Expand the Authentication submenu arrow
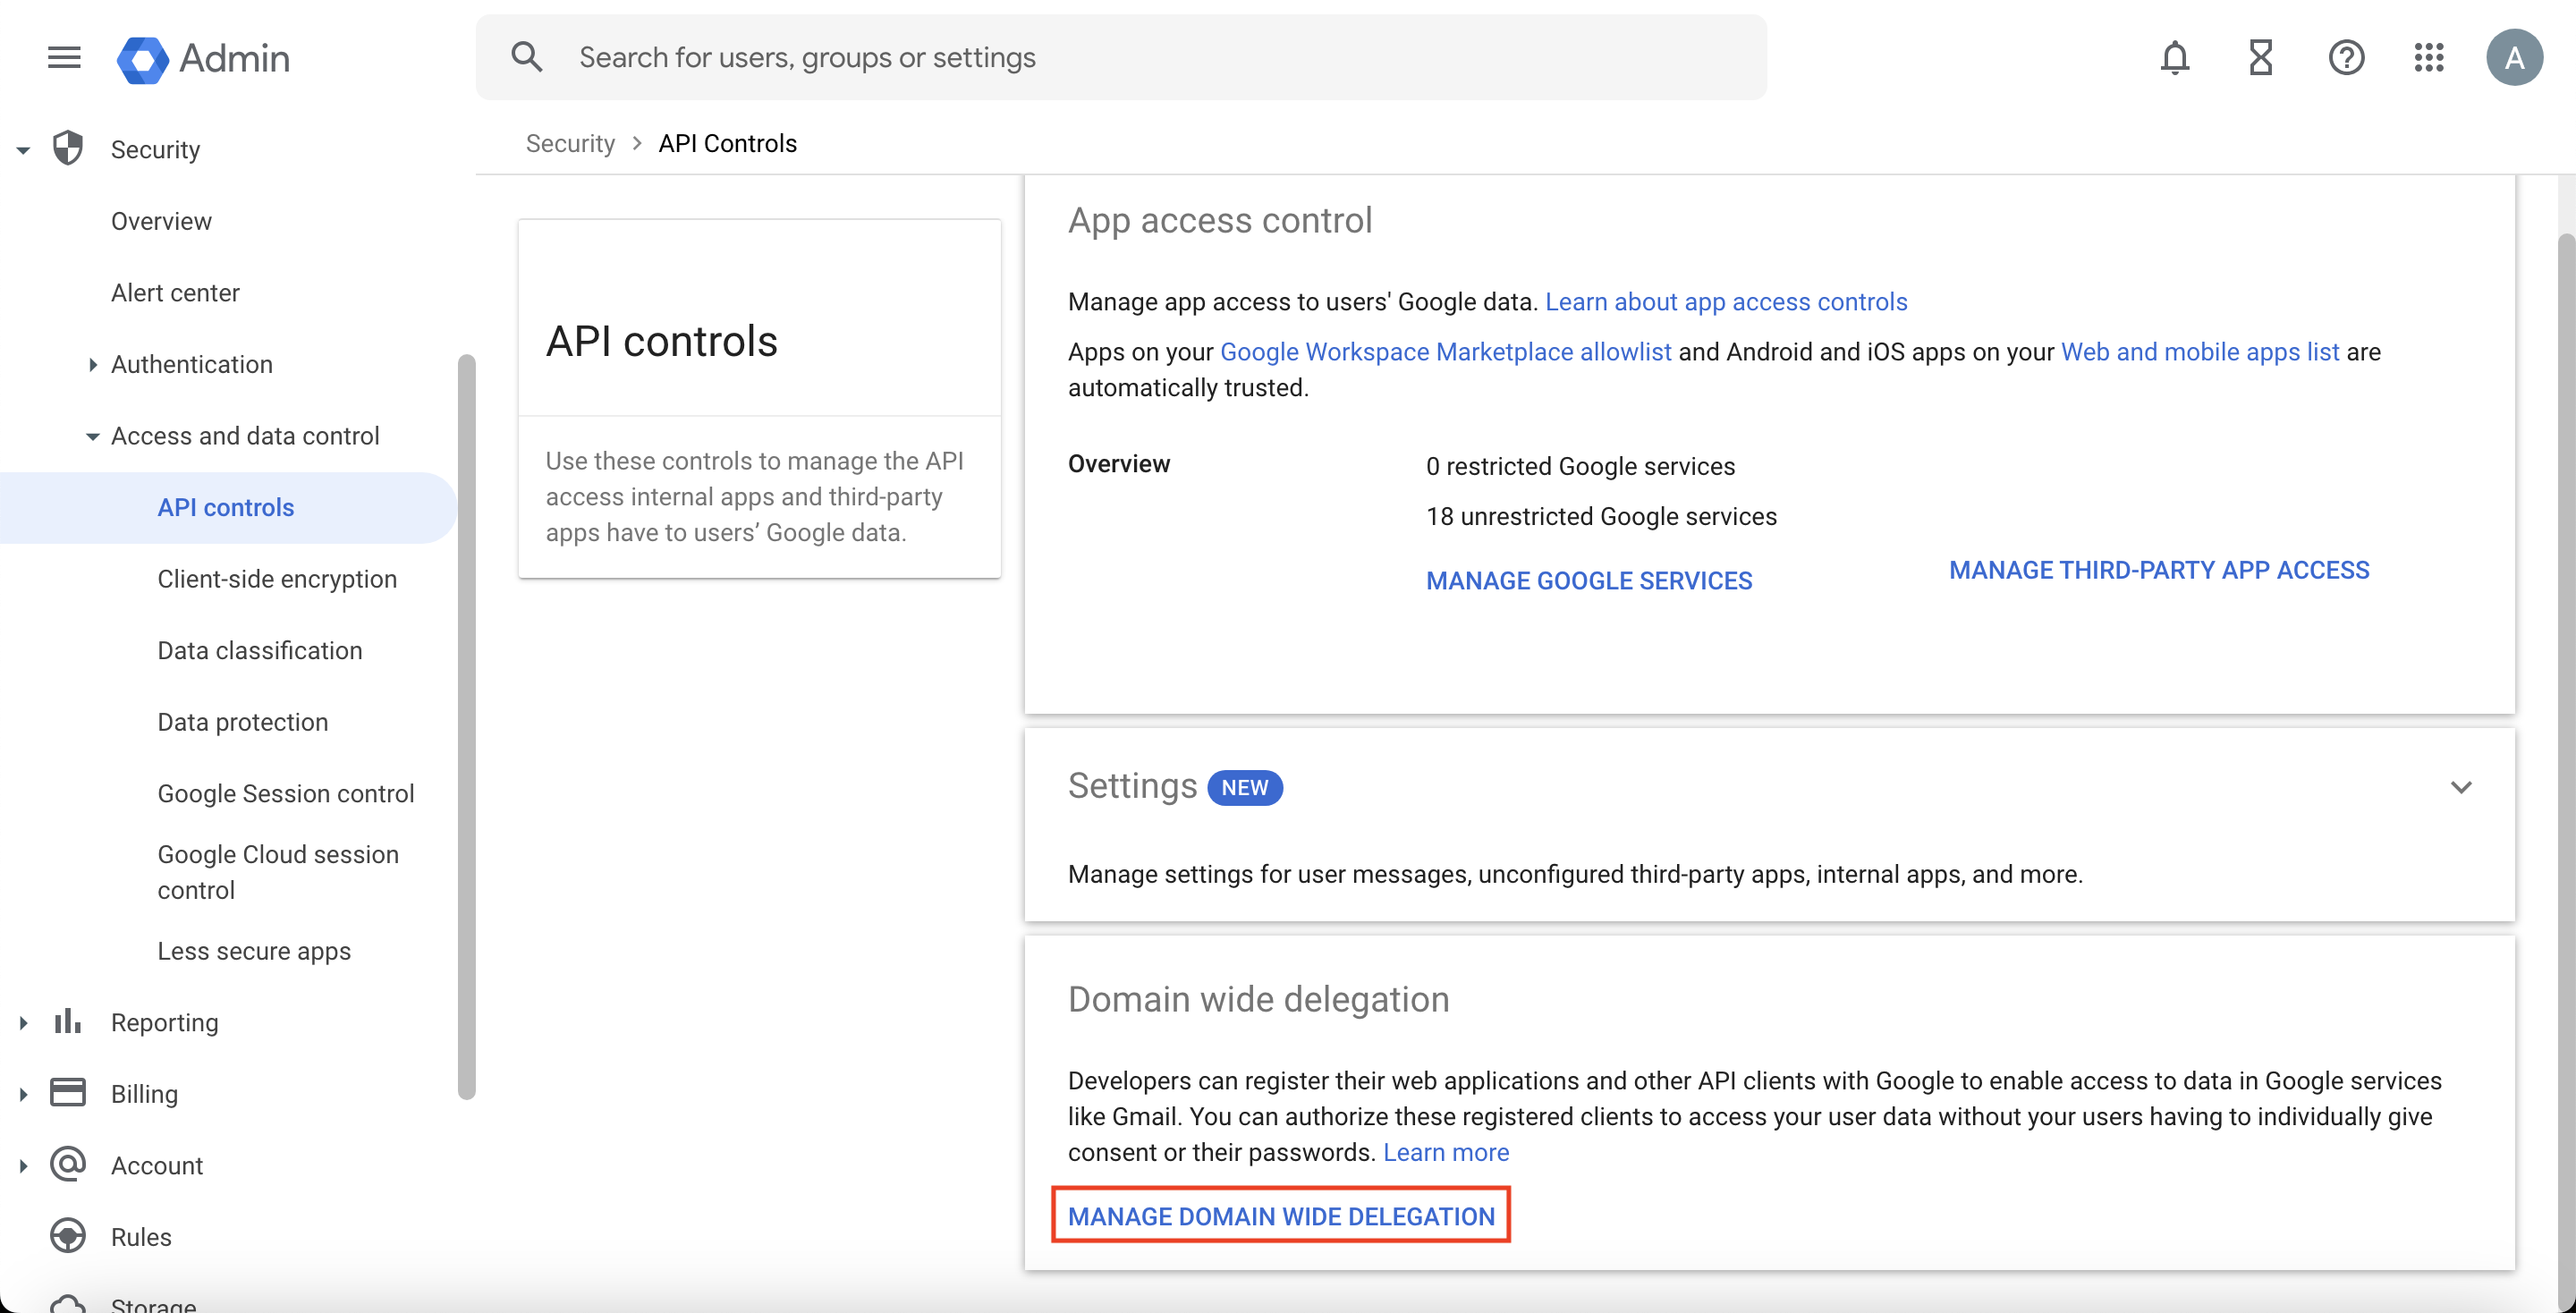Screen dimensions: 2576x1313 (x=92, y=364)
